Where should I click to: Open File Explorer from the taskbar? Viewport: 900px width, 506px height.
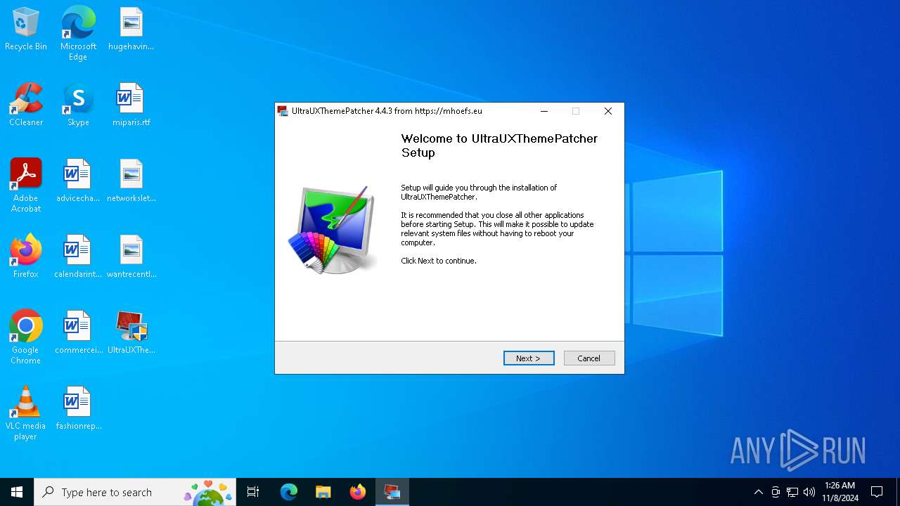pyautogui.click(x=323, y=492)
